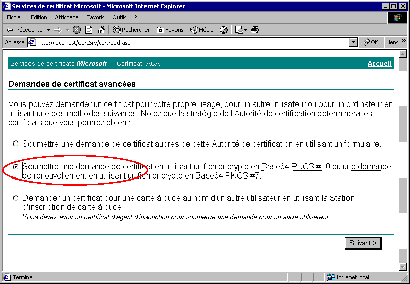Click the Demandes de certificat avancées heading
This screenshot has width=410, height=284.
tap(72, 84)
